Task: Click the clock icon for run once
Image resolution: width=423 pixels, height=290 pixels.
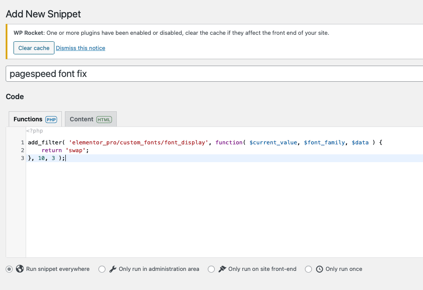Action: 319,269
